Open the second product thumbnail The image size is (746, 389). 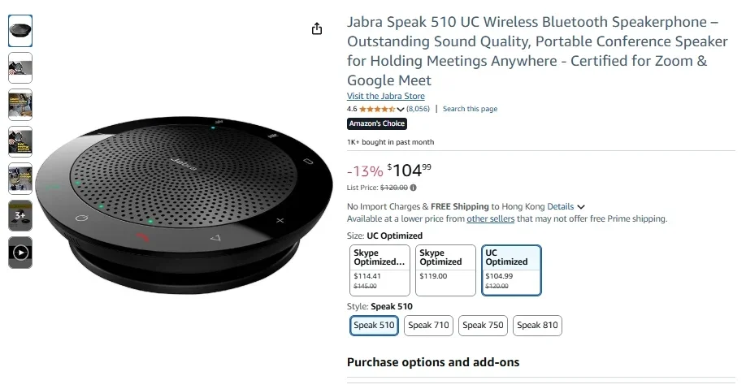(x=20, y=68)
